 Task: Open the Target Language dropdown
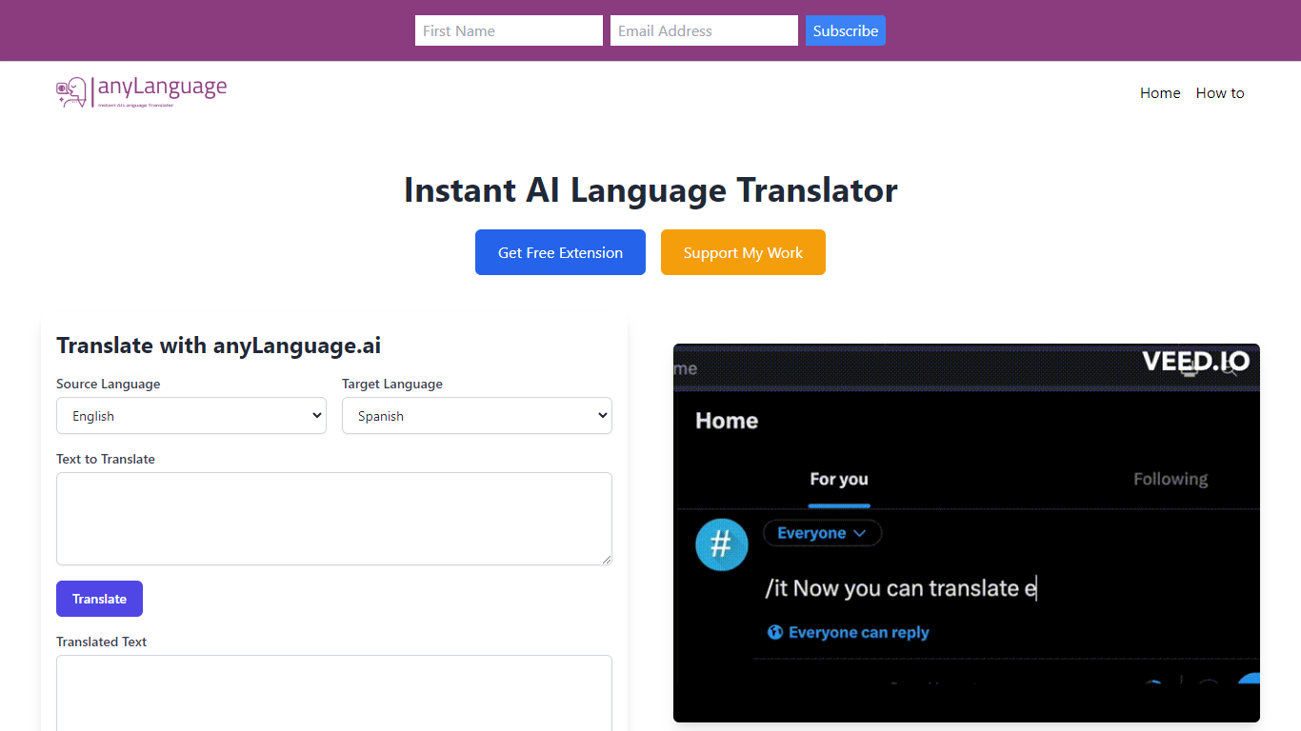(477, 416)
